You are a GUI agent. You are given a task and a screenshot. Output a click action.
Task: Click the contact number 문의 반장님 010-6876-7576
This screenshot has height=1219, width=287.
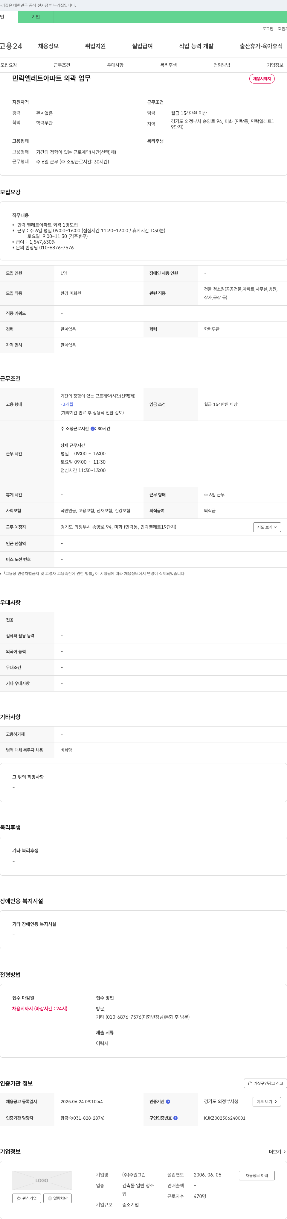[x=45, y=248]
